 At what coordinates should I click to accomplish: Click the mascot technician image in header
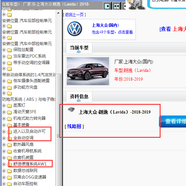coord(136,5)
